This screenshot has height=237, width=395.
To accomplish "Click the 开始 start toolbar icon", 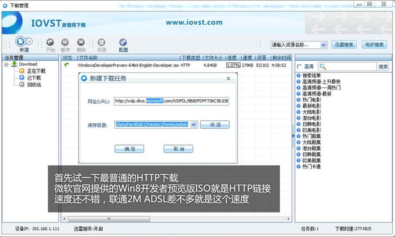I will (x=50, y=42).
